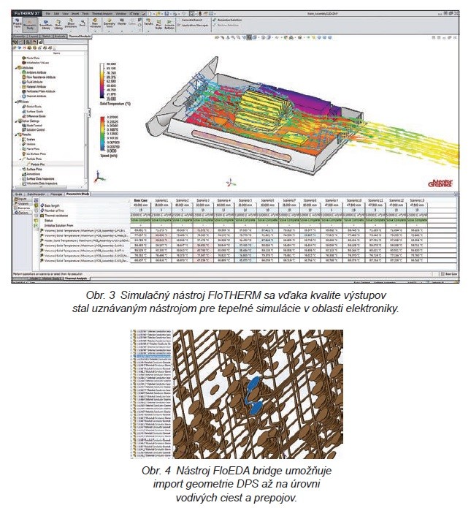Select Mesh Control in the tree
Viewport: 471px width, 508px height.
coord(31,125)
